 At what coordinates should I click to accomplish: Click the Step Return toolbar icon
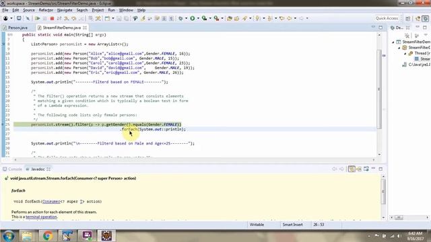(x=81, y=18)
